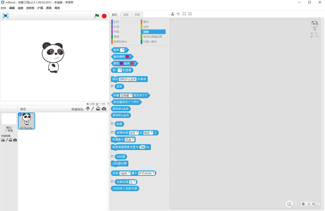The width and height of the screenshot is (325, 211).
Task: Choose new backdrop from library icon
Action: pos(3,140)
